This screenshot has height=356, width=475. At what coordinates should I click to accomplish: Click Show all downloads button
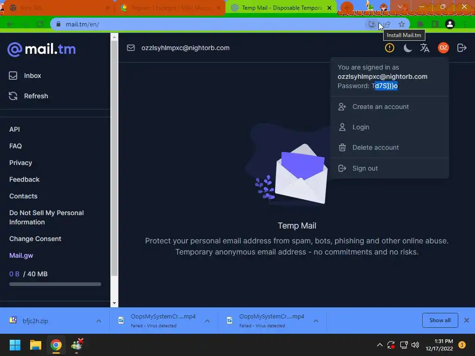440,320
